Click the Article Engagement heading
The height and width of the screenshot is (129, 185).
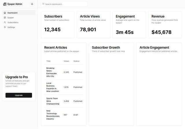click(154, 48)
